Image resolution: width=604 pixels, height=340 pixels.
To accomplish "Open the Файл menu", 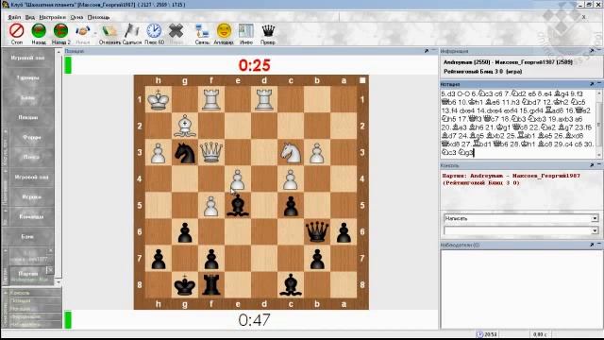I will coord(14,17).
